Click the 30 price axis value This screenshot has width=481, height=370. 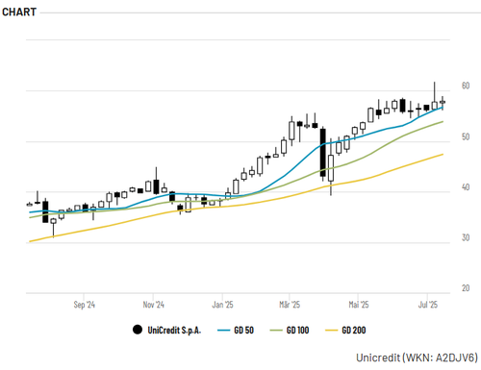[466, 237]
